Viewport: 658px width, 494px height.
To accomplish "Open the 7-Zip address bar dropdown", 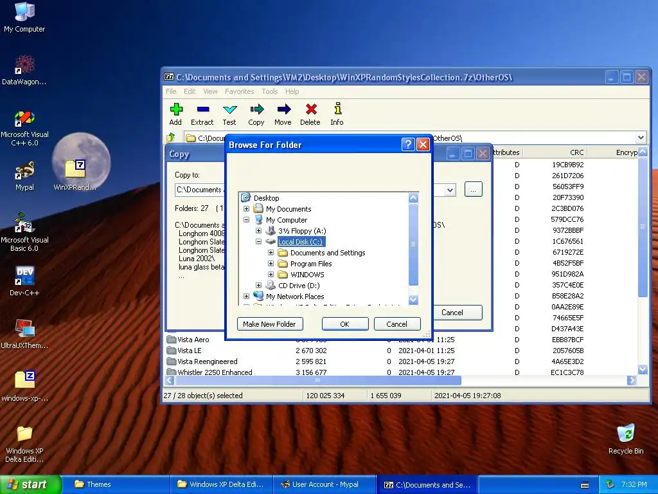I will (641, 138).
